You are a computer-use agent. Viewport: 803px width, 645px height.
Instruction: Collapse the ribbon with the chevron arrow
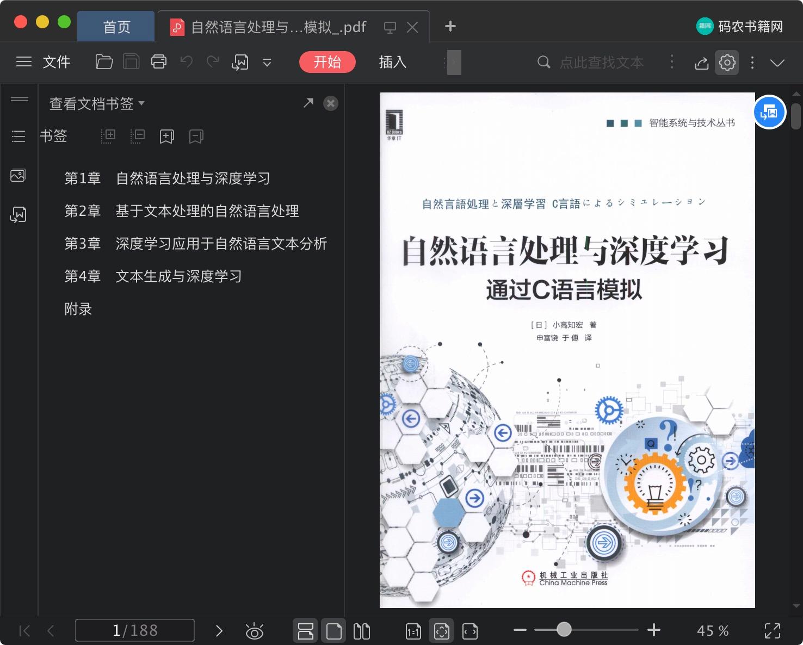777,63
